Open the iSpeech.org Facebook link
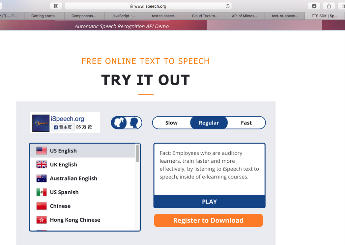Image resolution: width=345 pixels, height=245 pixels. click(67, 119)
